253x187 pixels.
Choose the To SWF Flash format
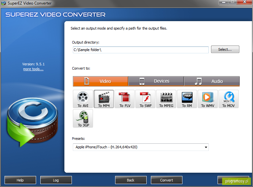pos(145,99)
